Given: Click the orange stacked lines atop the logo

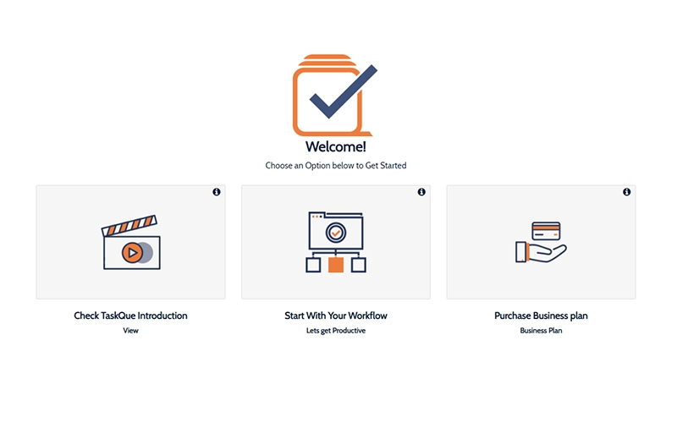Looking at the screenshot, I should click(327, 60).
